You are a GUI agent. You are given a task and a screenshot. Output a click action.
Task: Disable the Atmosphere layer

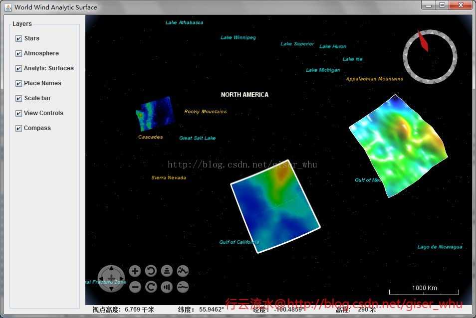tap(18, 53)
